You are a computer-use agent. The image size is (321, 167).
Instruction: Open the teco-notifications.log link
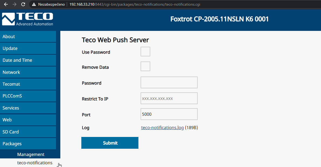(x=162, y=128)
